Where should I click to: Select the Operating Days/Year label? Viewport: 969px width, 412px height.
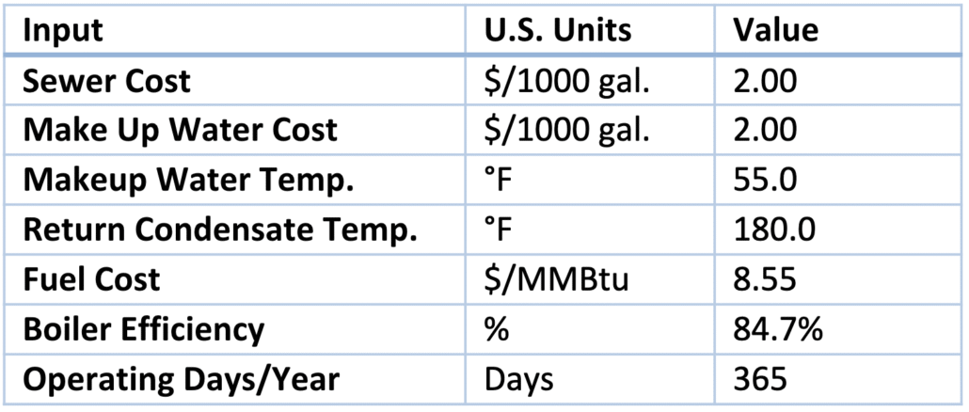coord(181,379)
